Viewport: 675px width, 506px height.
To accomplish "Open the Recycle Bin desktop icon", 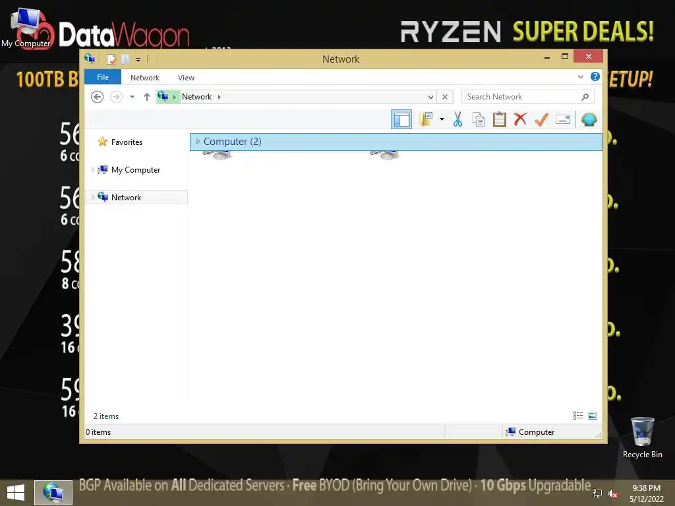I will [x=642, y=437].
